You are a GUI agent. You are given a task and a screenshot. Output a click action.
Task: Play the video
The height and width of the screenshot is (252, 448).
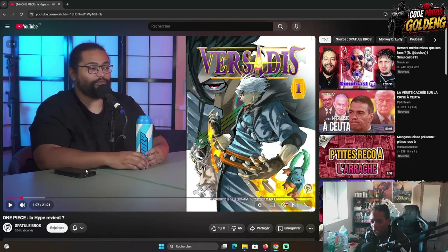pyautogui.click(x=10, y=205)
